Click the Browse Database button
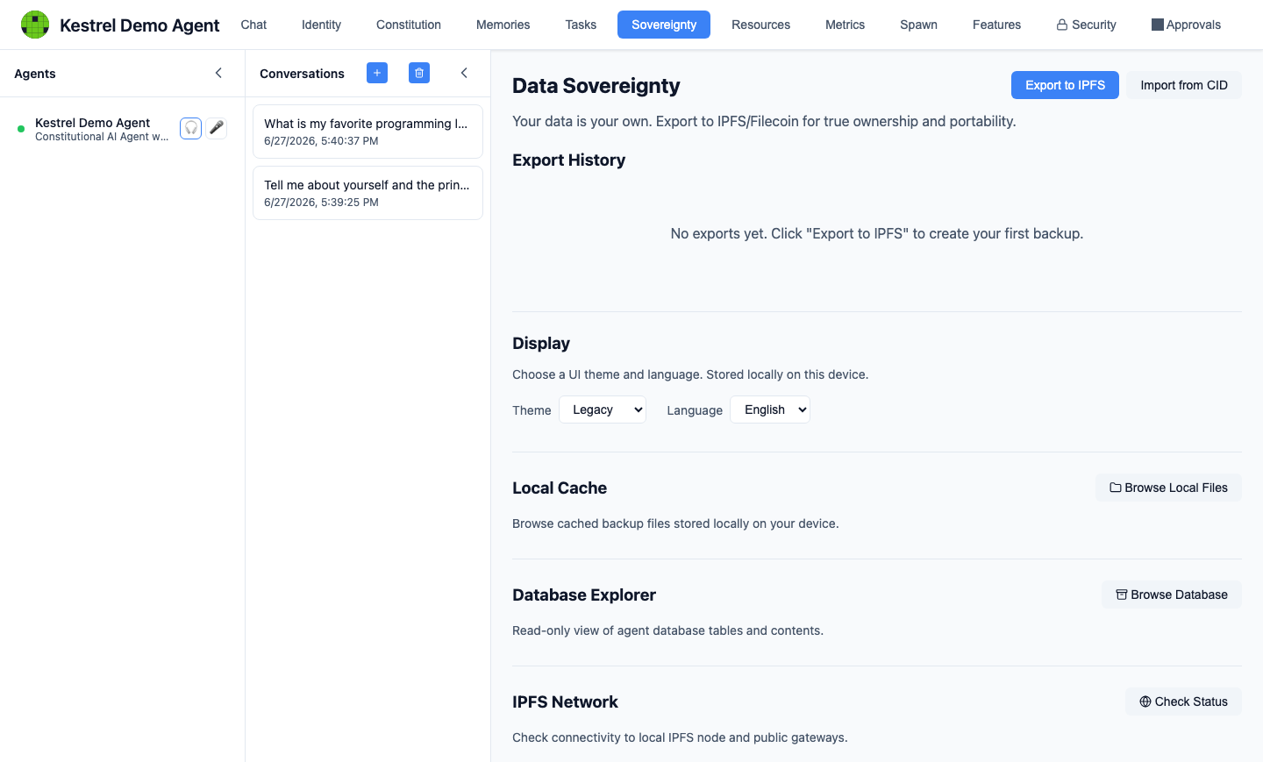1263x762 pixels. point(1172,595)
